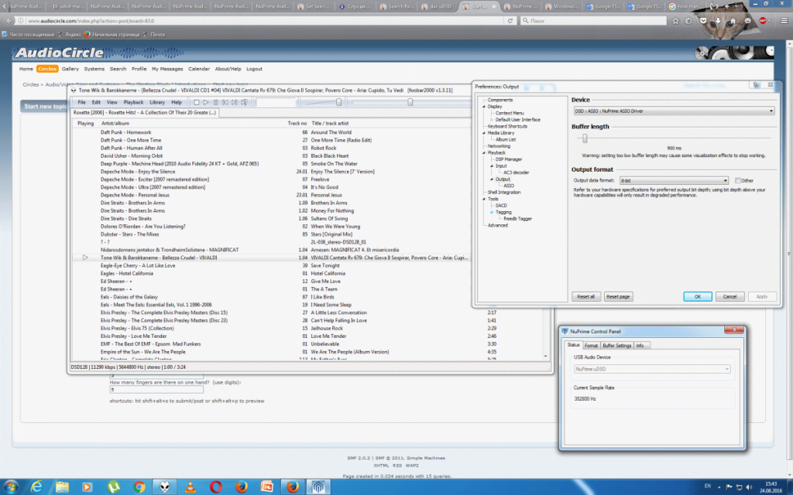Image resolution: width=793 pixels, height=495 pixels.
Task: Expand the Default User Interface node
Action: [492, 120]
